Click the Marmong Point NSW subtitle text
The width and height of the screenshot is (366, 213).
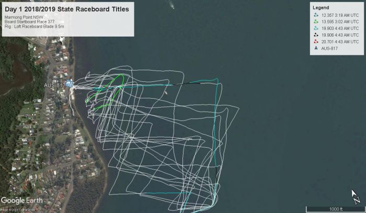(x=24, y=17)
